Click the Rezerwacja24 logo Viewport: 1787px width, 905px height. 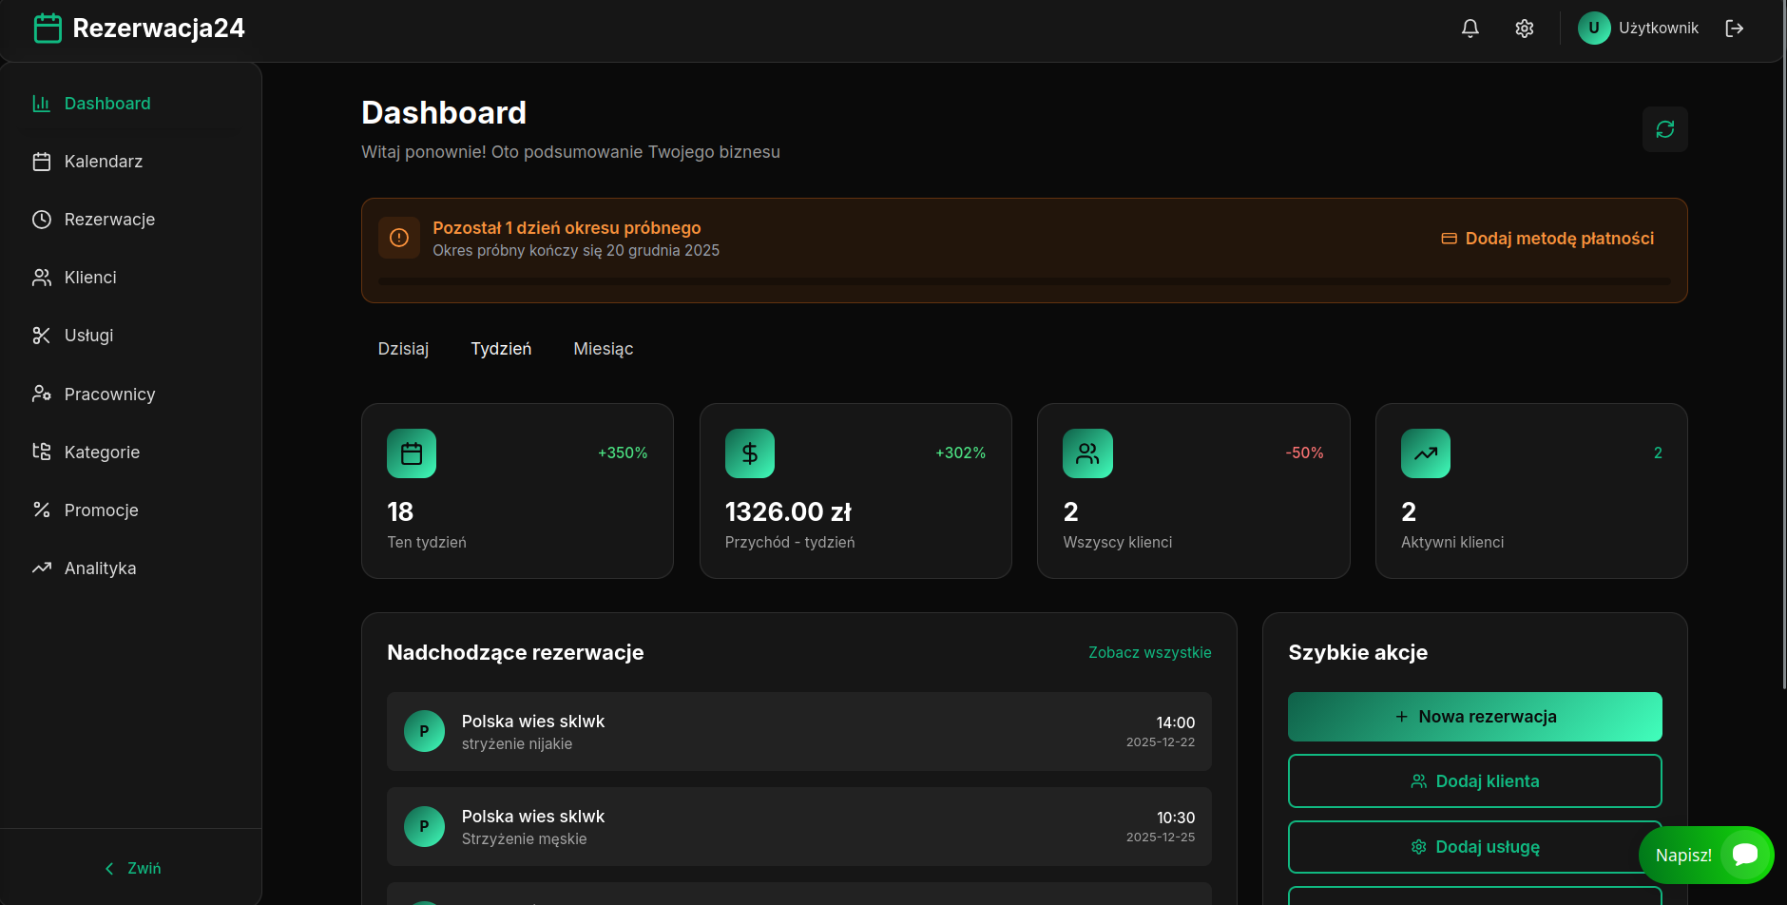pyautogui.click(x=138, y=29)
